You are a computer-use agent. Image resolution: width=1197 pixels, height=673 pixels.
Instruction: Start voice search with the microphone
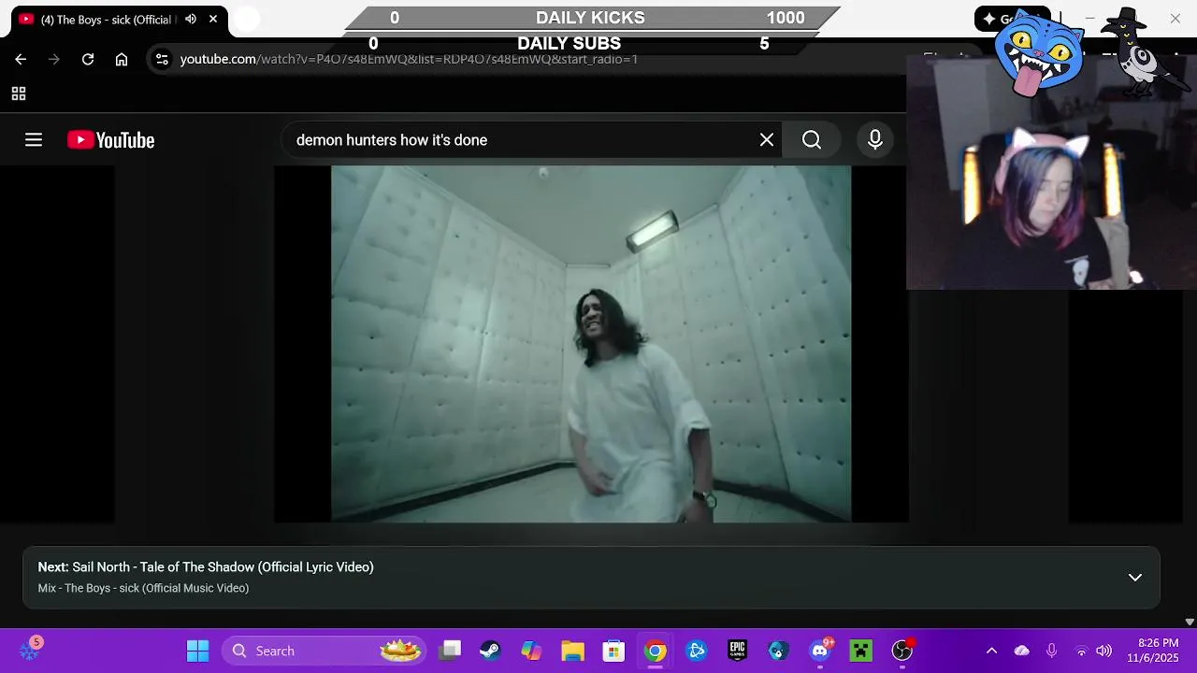coord(875,140)
